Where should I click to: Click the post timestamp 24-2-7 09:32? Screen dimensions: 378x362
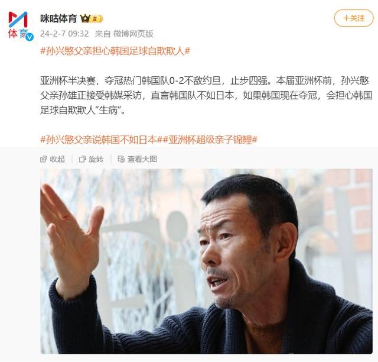(64, 34)
